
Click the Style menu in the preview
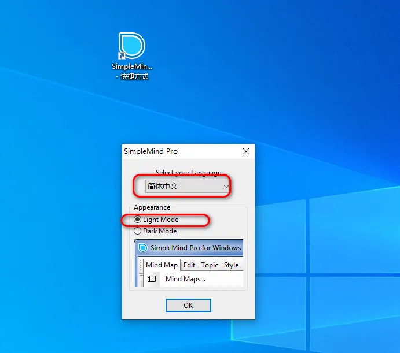[x=231, y=265]
